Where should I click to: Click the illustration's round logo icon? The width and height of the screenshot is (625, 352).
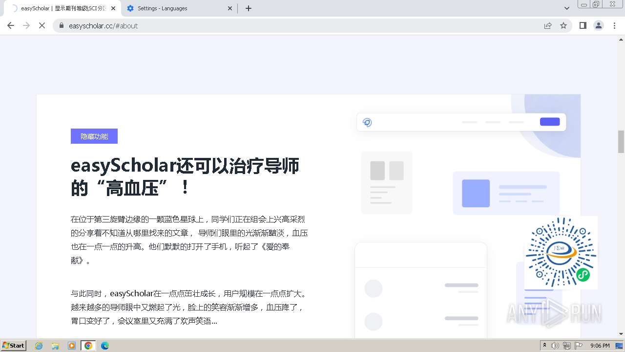pos(368,122)
